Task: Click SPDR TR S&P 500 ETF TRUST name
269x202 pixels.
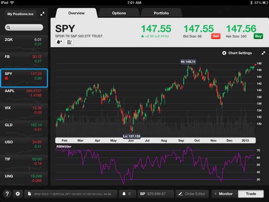Action: click(79, 36)
